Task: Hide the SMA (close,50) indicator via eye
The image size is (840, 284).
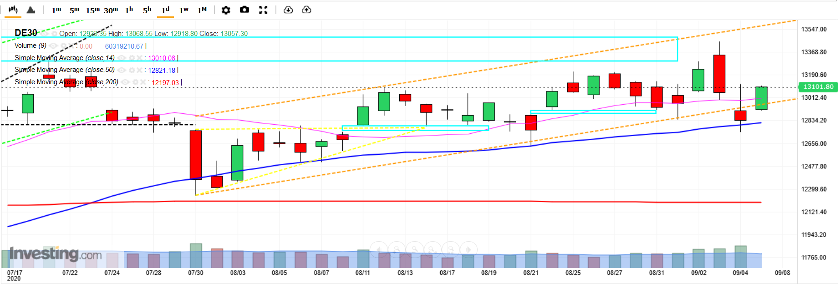Action: click(x=122, y=70)
